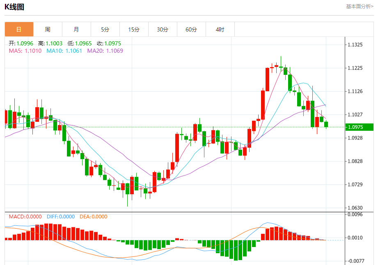Viewport: 378px width, 265px height.
Task: Click the MACD:0.0000 indicator label
Action: (25, 217)
